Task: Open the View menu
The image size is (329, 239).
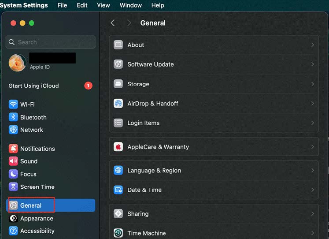Action: click(104, 5)
